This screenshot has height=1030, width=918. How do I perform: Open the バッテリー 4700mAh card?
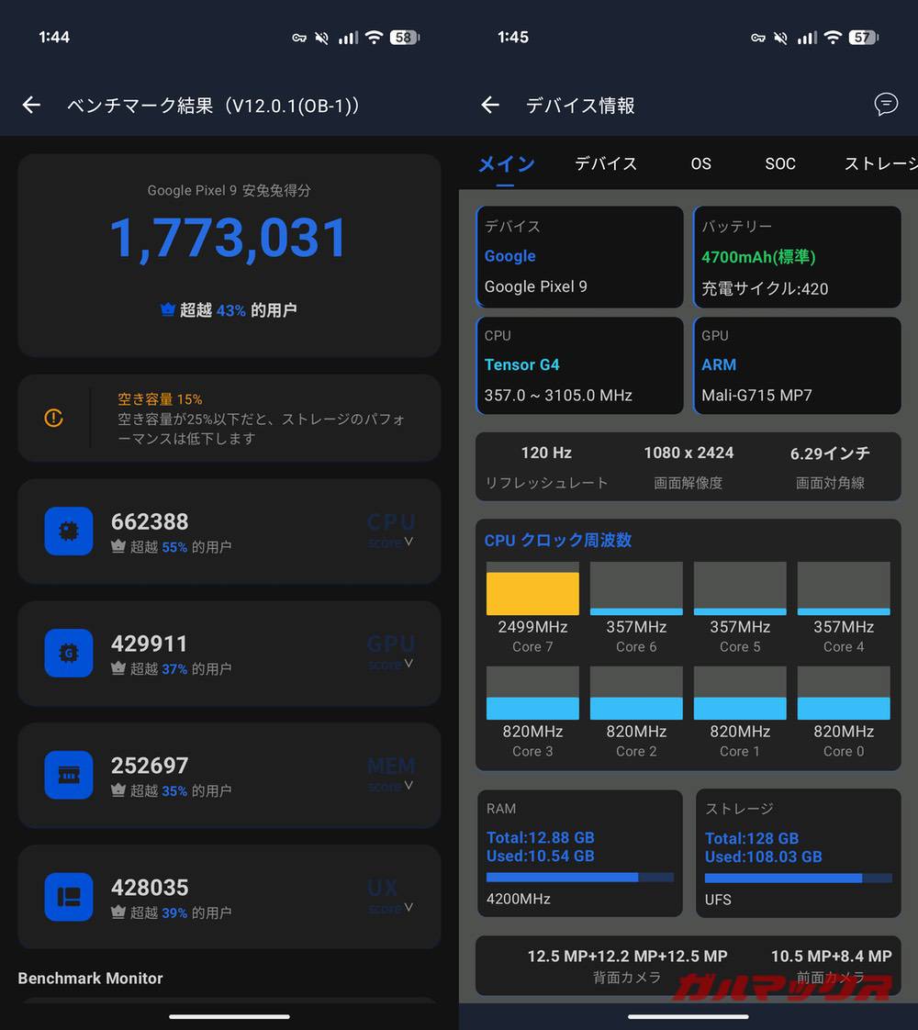point(797,257)
